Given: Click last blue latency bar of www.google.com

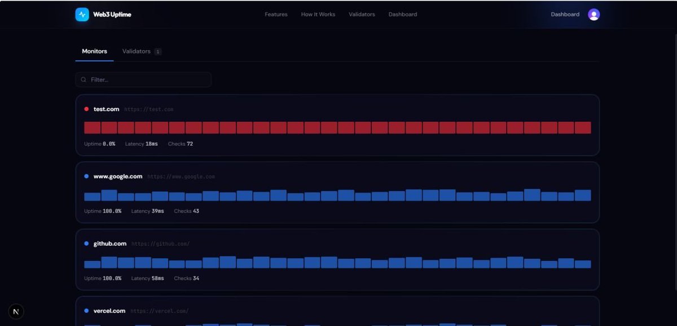Looking at the screenshot, I should [583, 195].
